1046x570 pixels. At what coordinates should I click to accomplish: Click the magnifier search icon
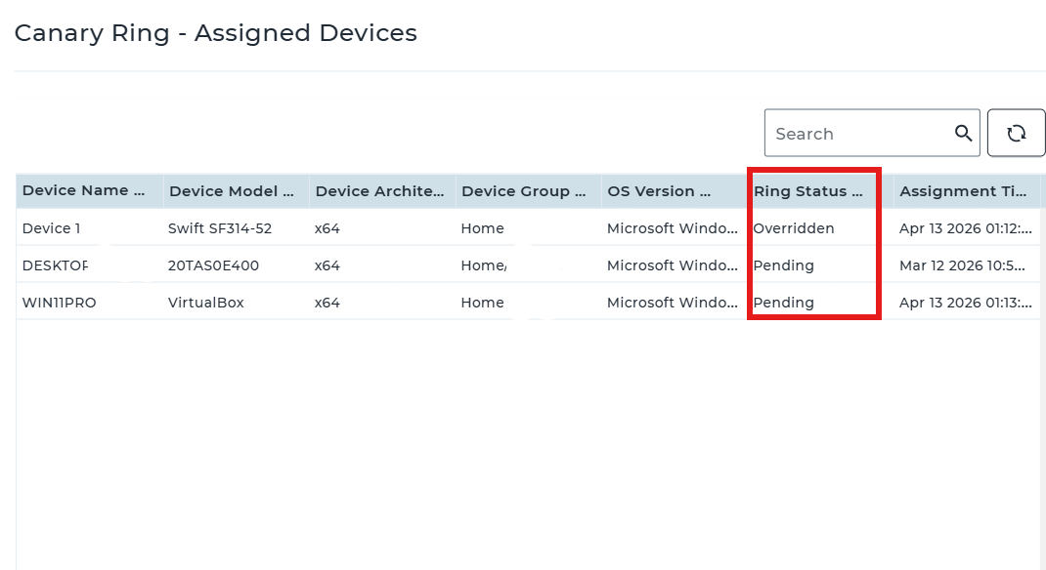pos(963,133)
